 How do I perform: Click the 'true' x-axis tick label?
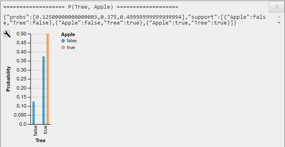tap(46, 130)
